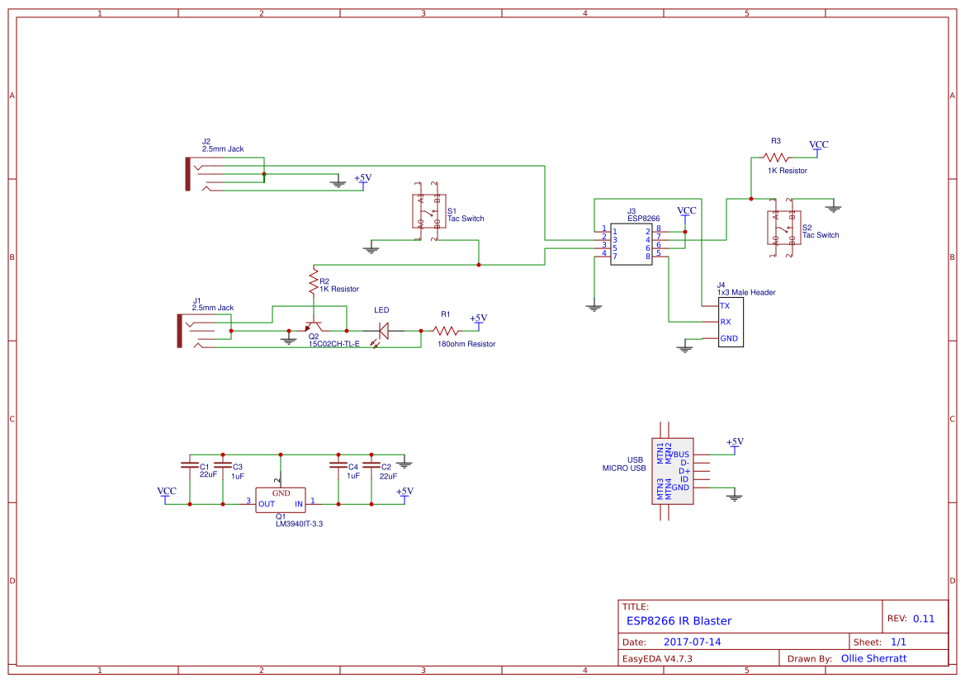The height and width of the screenshot is (683, 965).
Task: Click the Drawn By name Ollie Sherratt
Action: pos(875,657)
